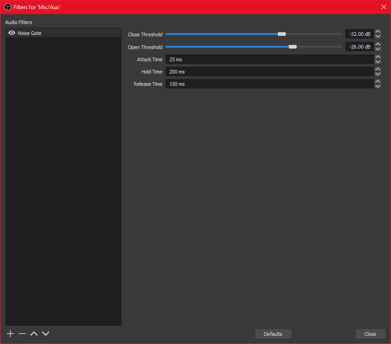Increase Attack Time with up arrow
The image size is (391, 344).
tap(378, 57)
